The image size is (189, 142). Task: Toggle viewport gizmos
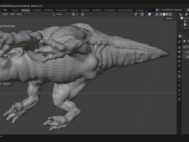coord(142,14)
